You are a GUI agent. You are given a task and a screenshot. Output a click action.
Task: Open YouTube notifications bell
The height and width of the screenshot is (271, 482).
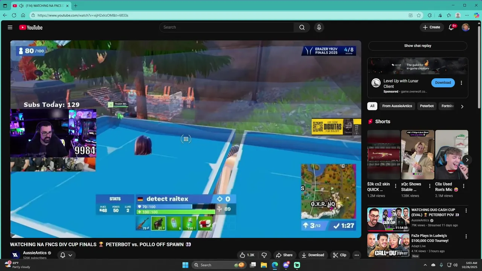(x=451, y=27)
